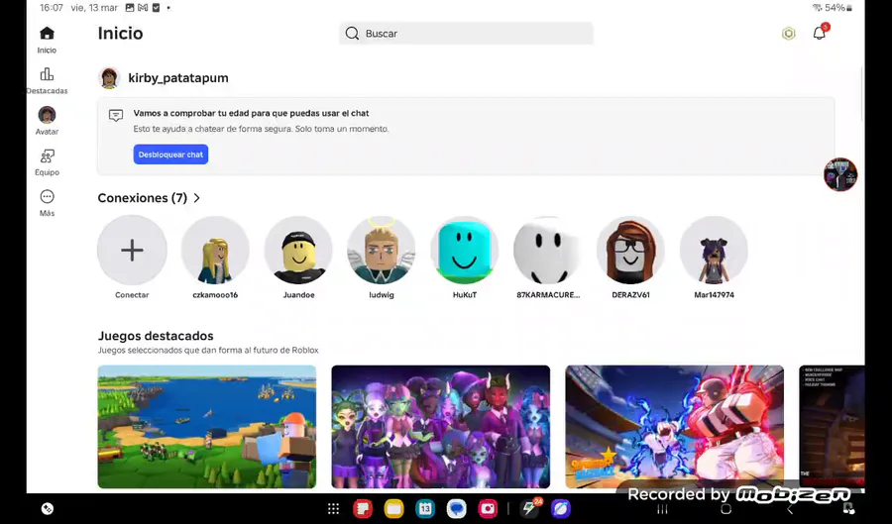Click the Juegos destacados heading
The width and height of the screenshot is (892, 524).
(x=156, y=336)
